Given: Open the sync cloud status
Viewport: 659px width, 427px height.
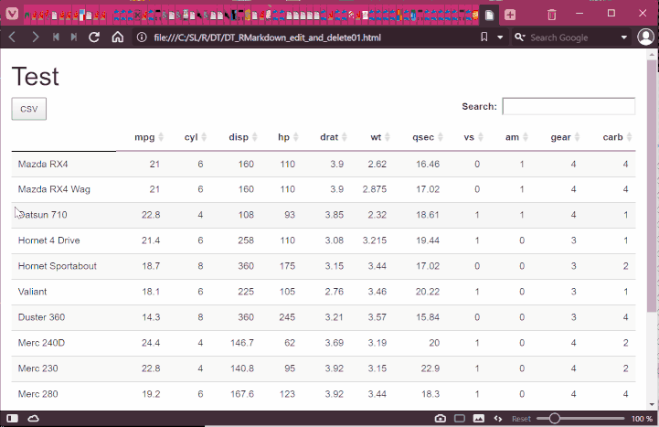Looking at the screenshot, I should [33, 418].
